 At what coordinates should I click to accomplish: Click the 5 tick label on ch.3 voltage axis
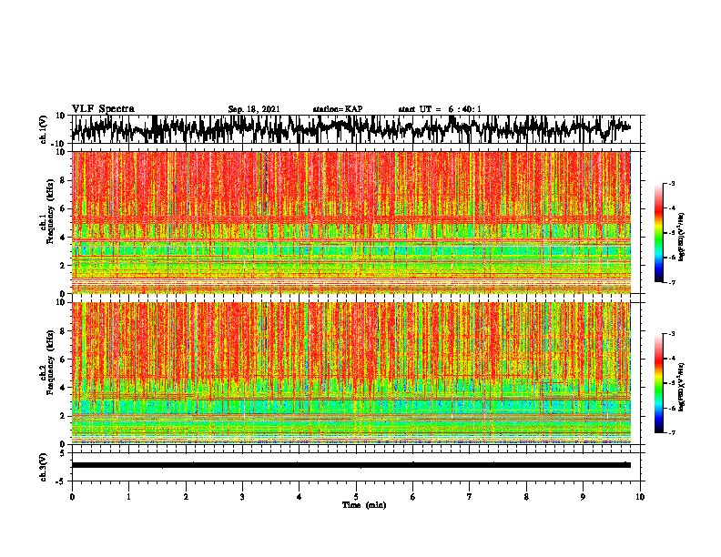coord(63,453)
